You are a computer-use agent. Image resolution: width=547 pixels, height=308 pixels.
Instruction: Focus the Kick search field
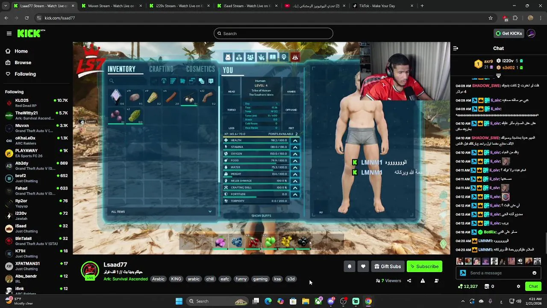[273, 33]
